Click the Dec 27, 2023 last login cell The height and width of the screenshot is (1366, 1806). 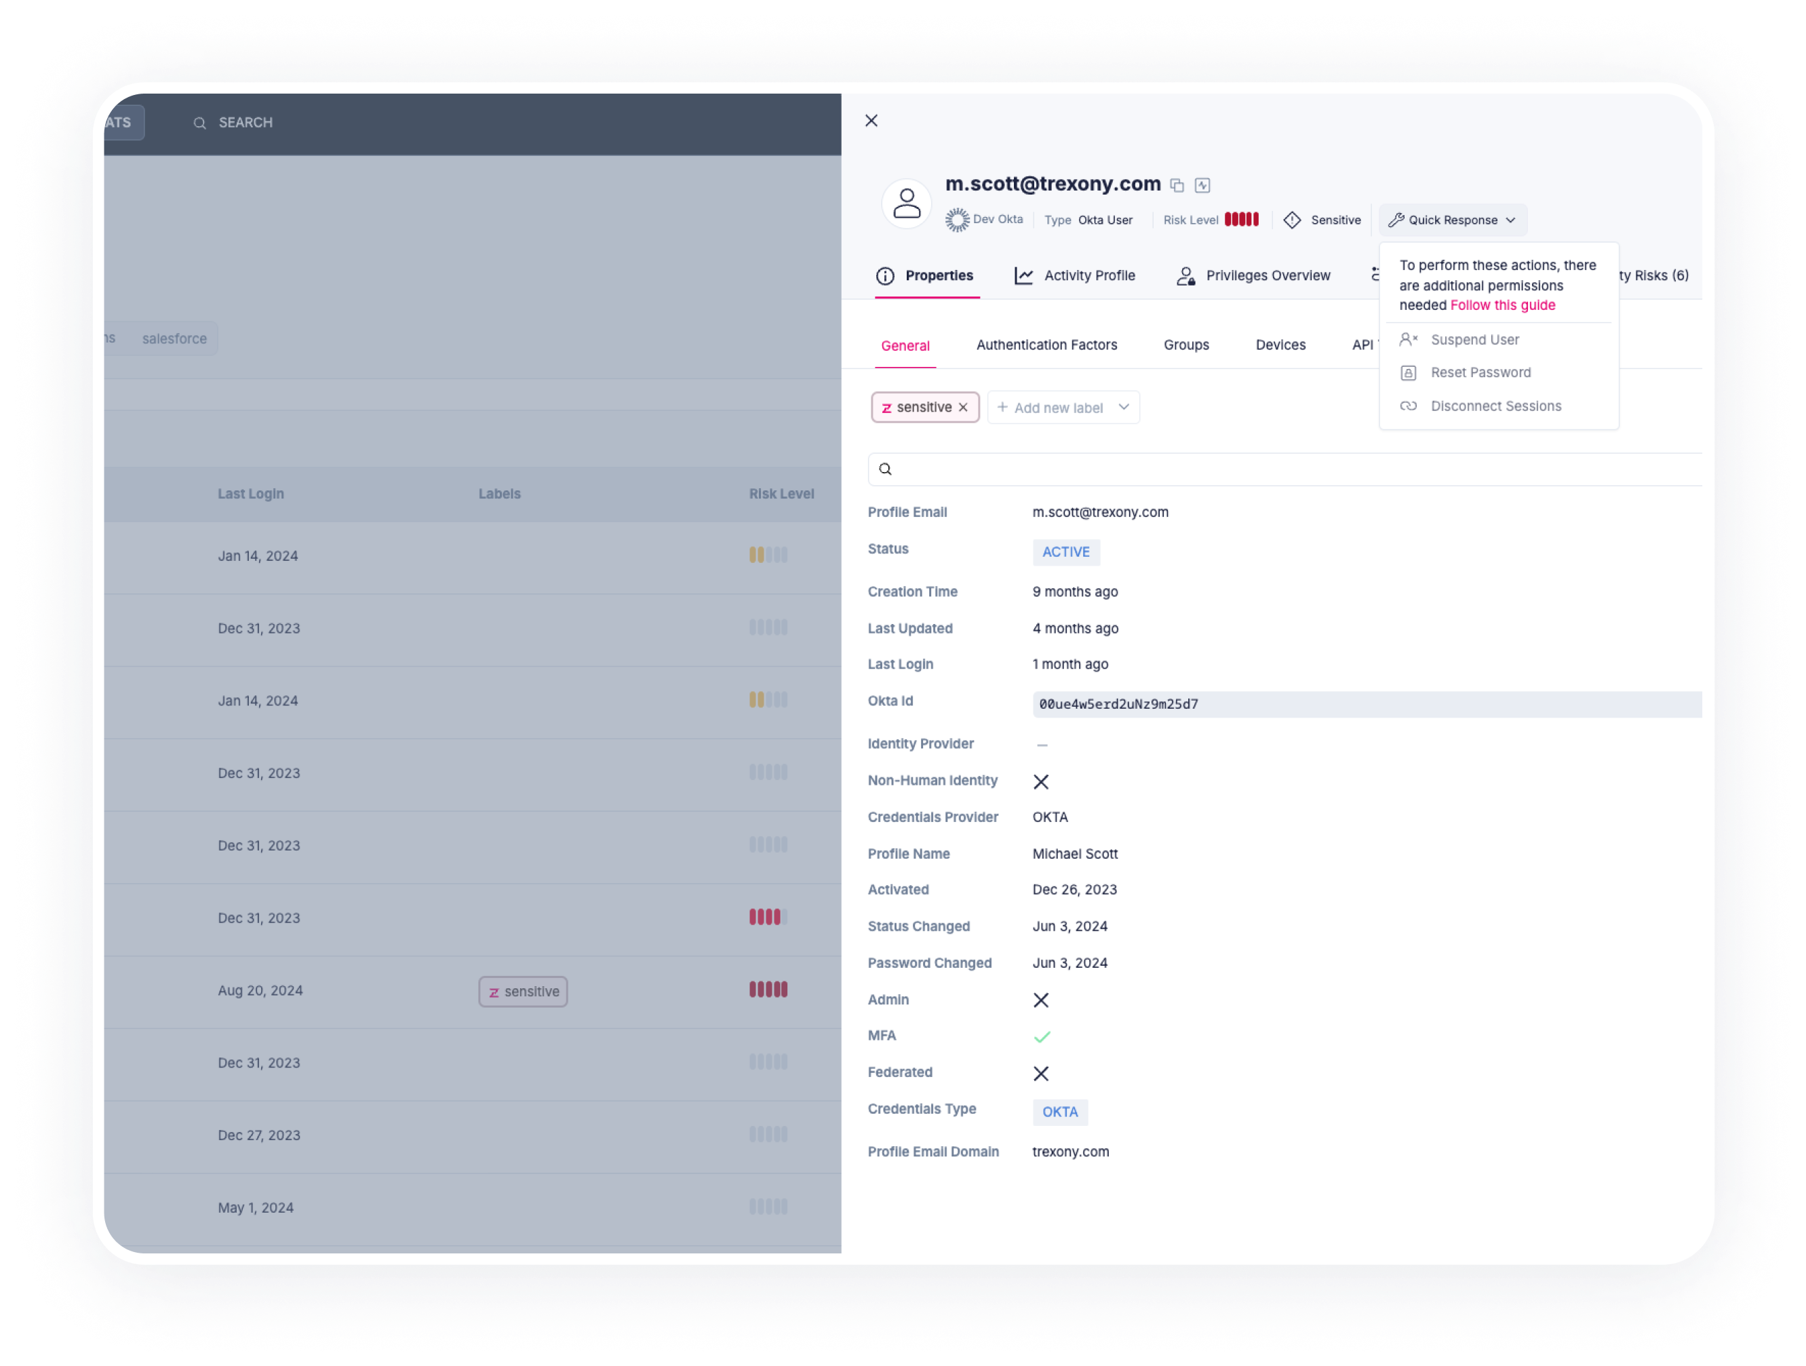pyautogui.click(x=259, y=1136)
